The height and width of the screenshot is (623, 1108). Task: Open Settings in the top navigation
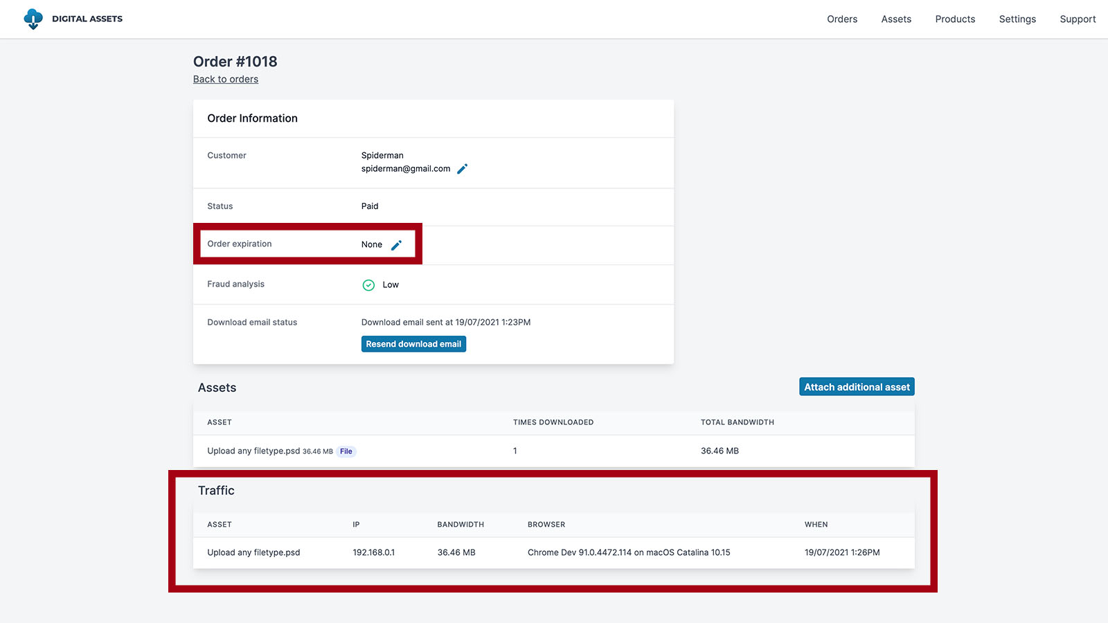[x=1017, y=19]
